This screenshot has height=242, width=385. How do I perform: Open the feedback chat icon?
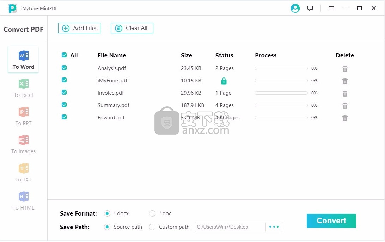pos(310,8)
